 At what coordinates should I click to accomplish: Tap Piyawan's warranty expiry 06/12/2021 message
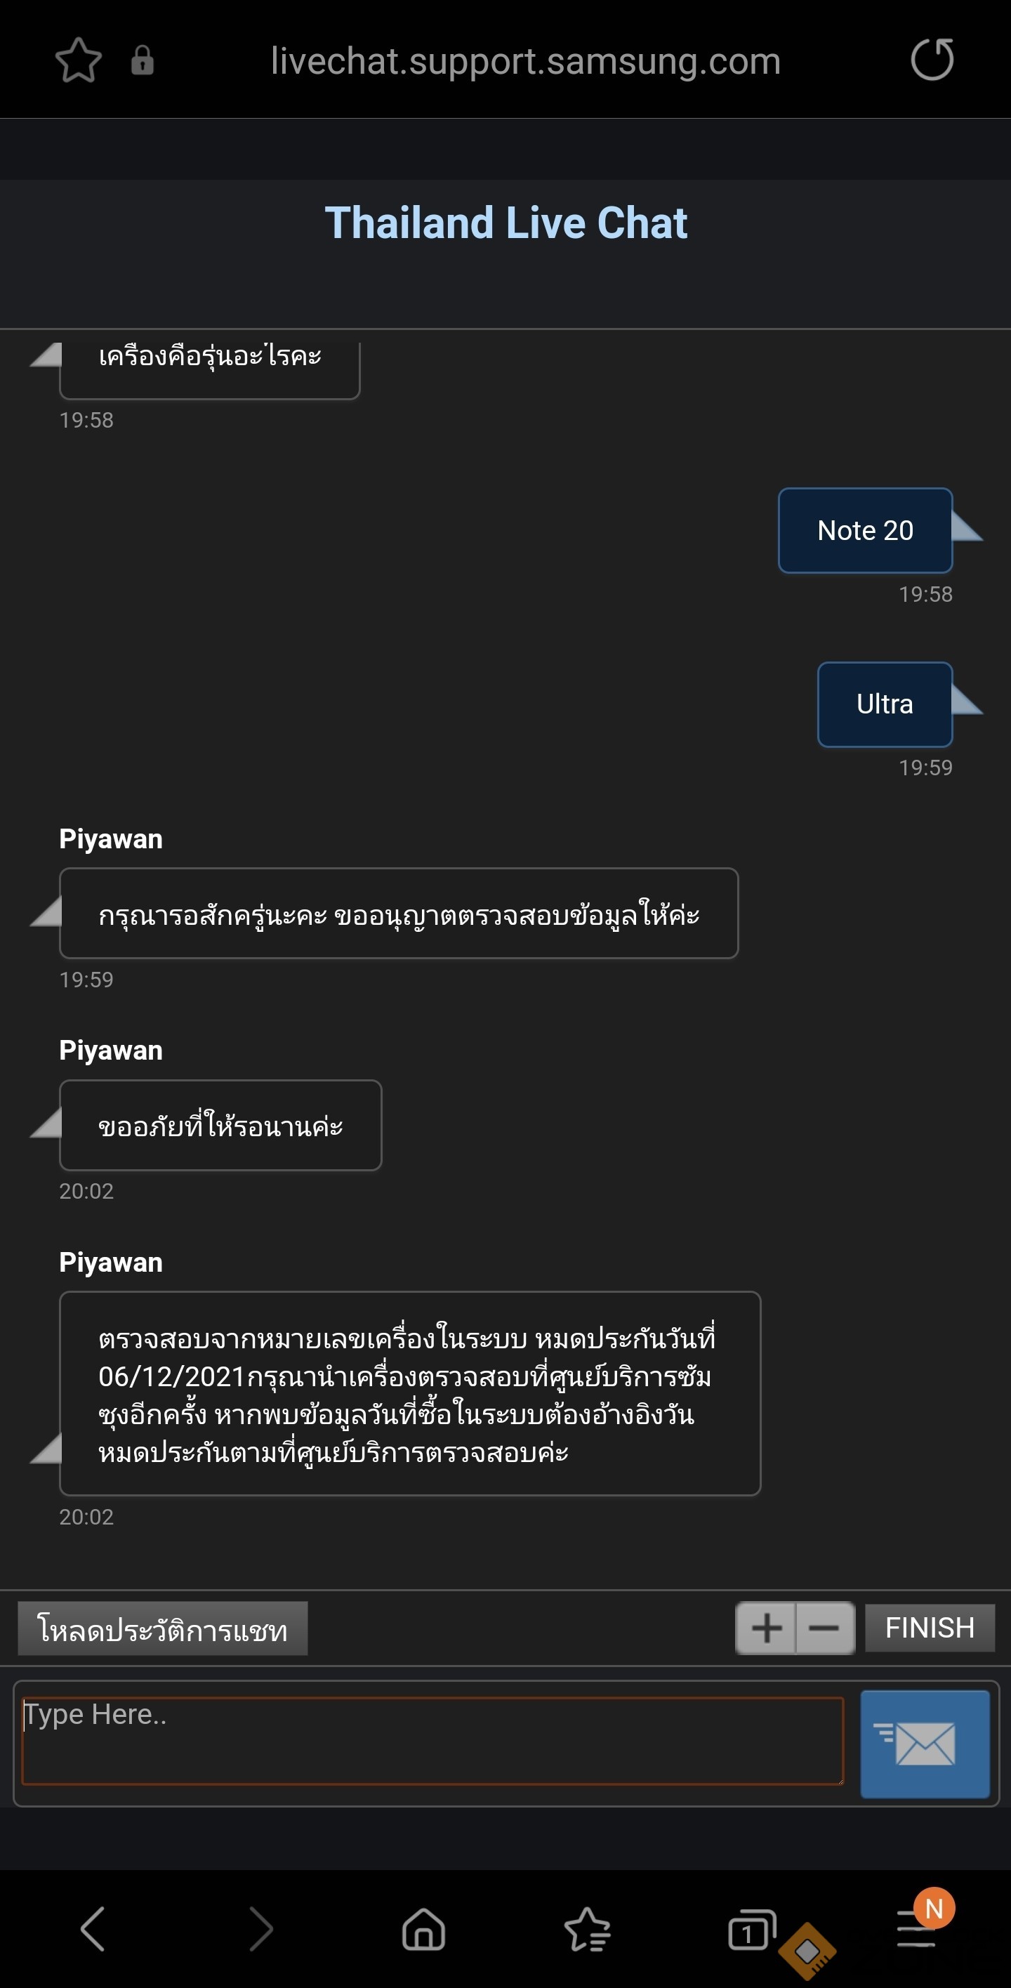point(410,1394)
